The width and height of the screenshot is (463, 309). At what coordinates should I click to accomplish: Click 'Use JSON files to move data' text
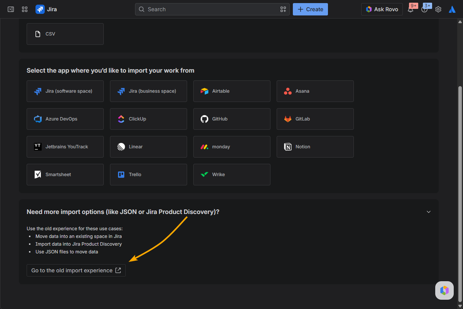67,251
